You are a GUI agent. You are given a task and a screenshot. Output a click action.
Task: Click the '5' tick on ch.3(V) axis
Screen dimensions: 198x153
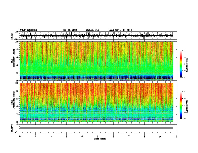pos(17,124)
